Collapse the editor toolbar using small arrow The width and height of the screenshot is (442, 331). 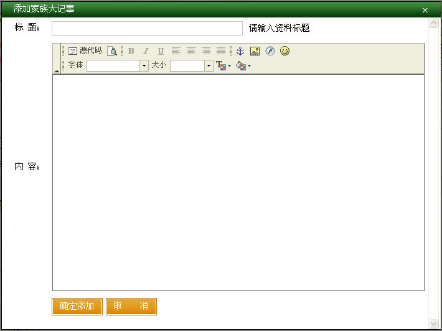tap(57, 71)
